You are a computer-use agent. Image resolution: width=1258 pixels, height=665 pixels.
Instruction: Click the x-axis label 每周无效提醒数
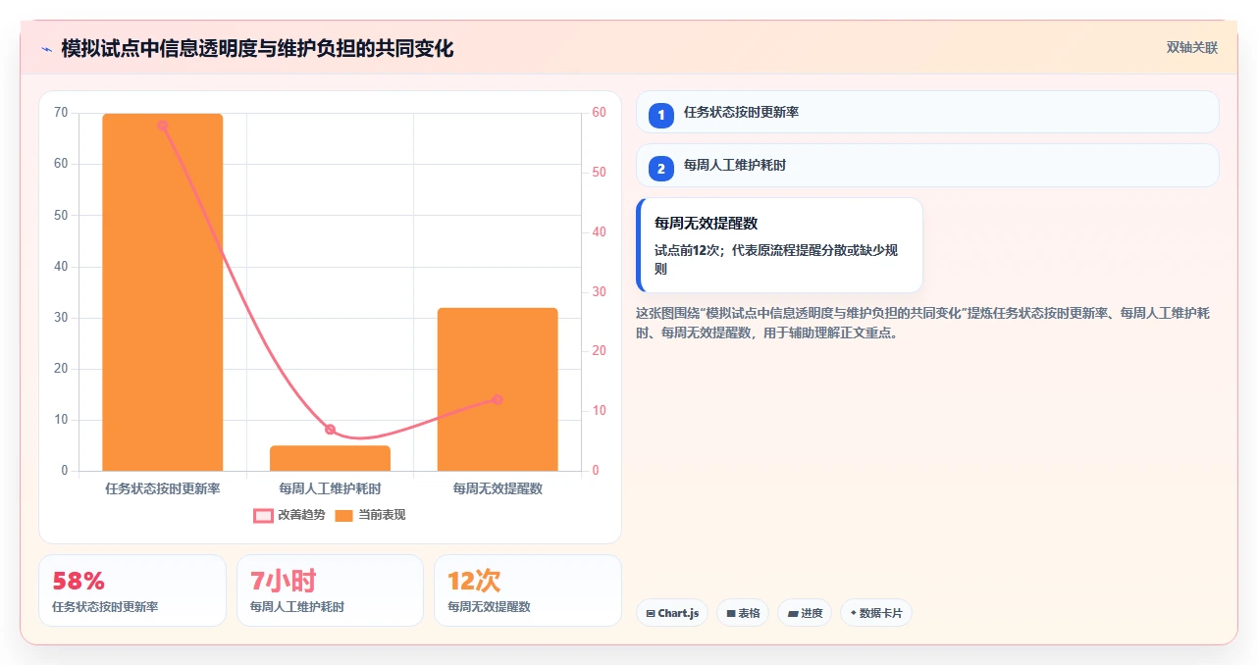tap(498, 487)
